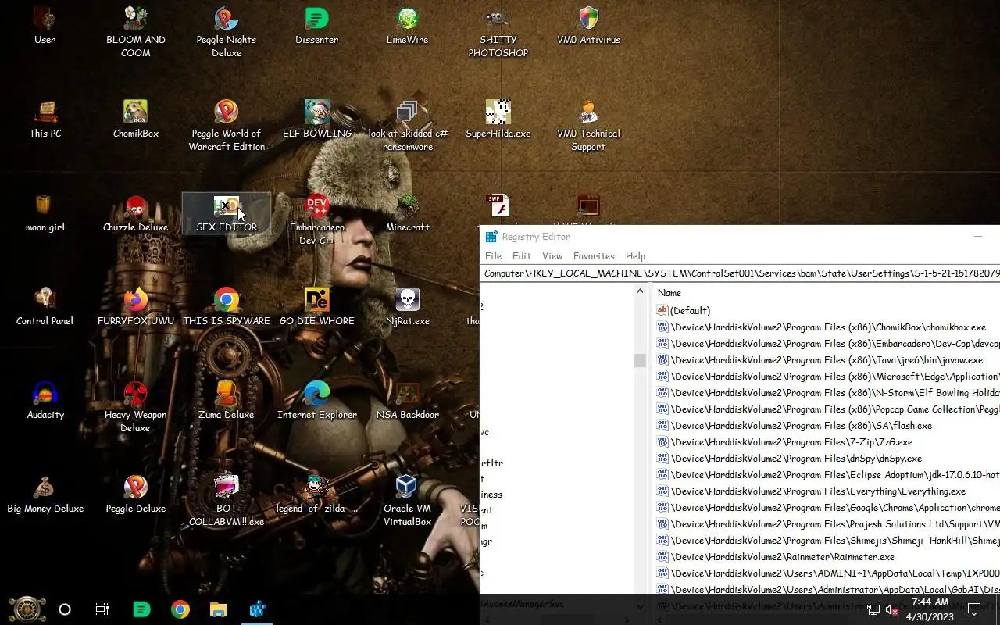
Task: Open VM0 Antivirus shield icon
Action: (x=588, y=26)
